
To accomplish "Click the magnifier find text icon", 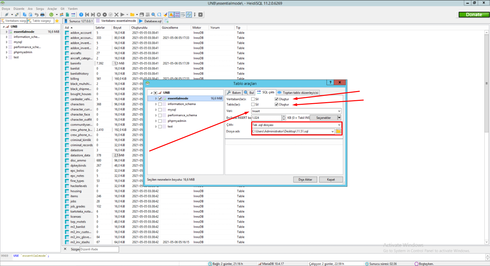I will coord(153,15).
